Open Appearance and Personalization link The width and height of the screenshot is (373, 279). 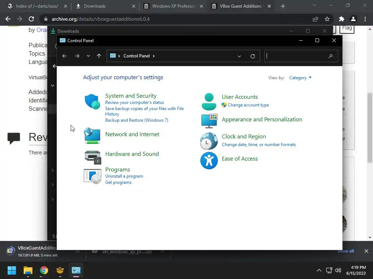[262, 119]
